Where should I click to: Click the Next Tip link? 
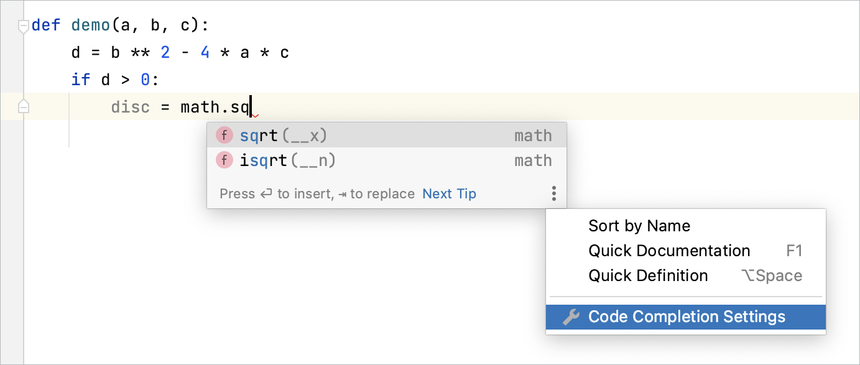pyautogui.click(x=449, y=194)
